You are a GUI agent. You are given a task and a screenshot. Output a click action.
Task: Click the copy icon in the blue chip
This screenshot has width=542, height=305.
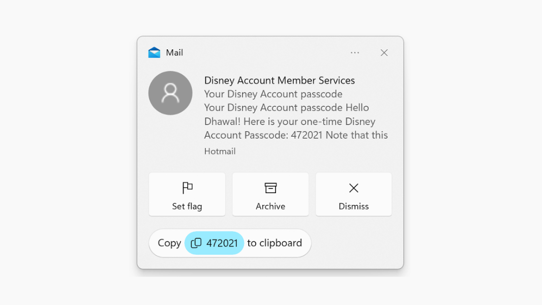[196, 243]
